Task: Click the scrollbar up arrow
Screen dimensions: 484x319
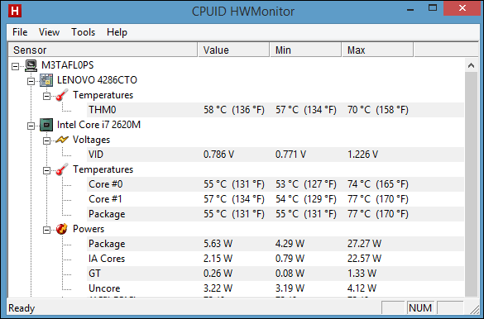Action: [x=471, y=65]
